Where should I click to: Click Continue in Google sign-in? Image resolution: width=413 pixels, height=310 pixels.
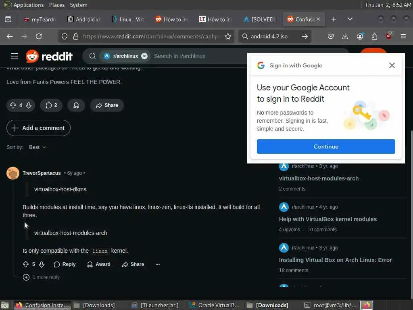pos(326,147)
